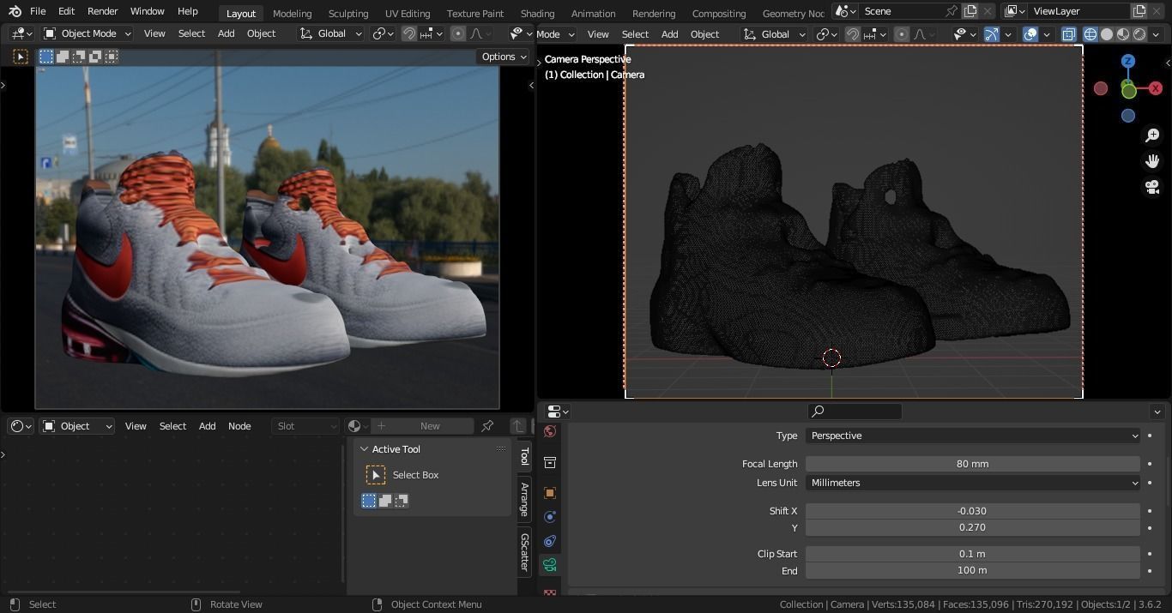Collapse the Active Tool panel
The image size is (1172, 613).
coord(364,449)
